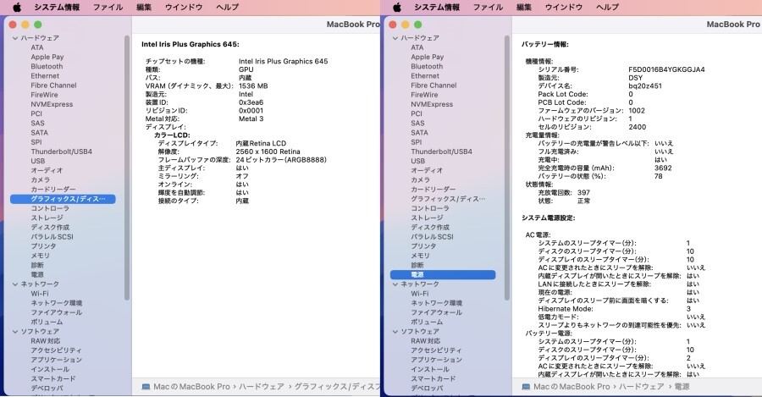Select PCI in right window sidebar
Image resolution: width=762 pixels, height=397 pixels.
tap(417, 113)
